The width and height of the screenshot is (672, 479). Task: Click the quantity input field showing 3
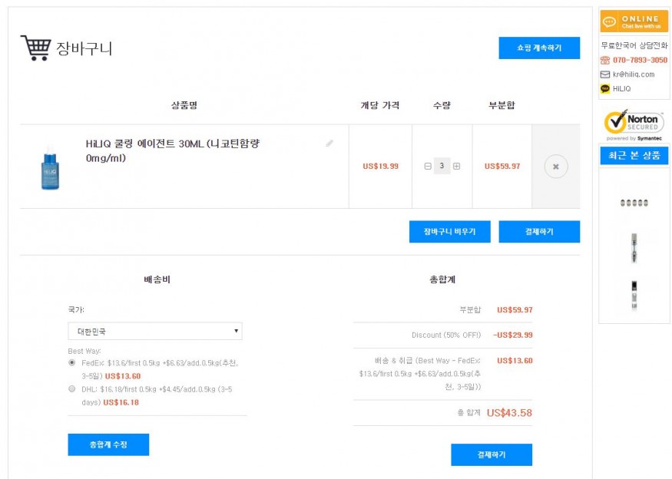pos(442,166)
